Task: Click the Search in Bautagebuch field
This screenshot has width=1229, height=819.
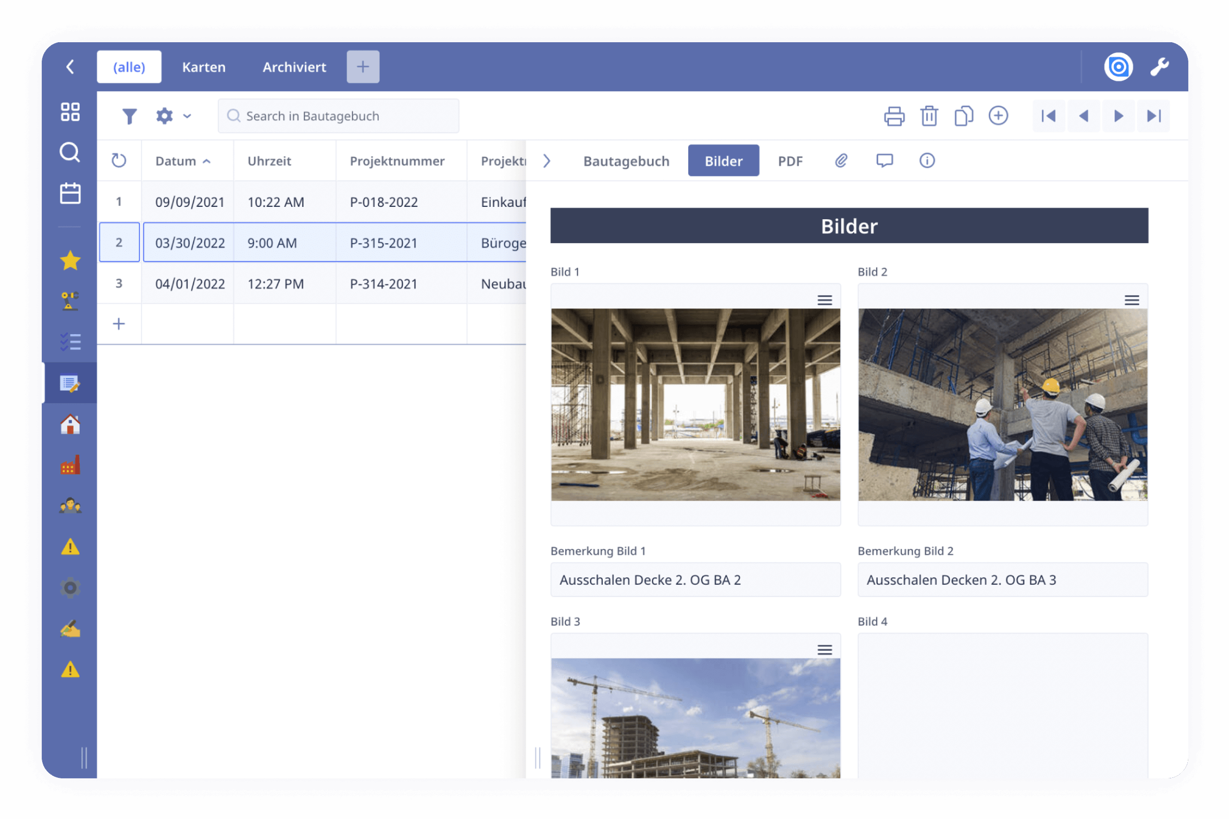Action: [338, 116]
